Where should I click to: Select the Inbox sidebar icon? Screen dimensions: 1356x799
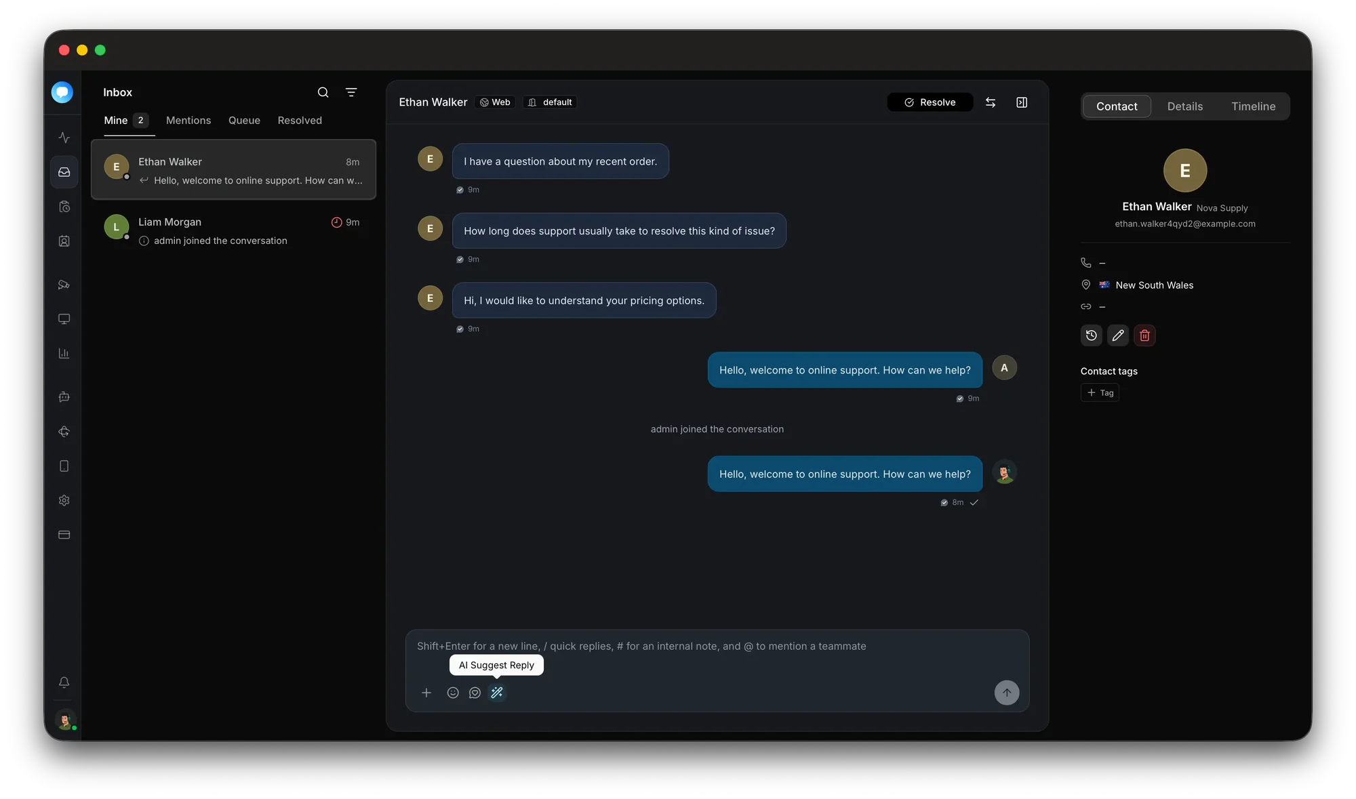click(x=64, y=172)
